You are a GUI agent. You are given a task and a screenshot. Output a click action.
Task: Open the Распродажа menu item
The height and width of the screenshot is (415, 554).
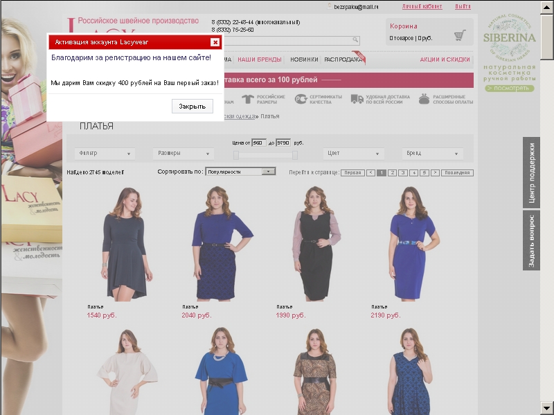pos(343,59)
